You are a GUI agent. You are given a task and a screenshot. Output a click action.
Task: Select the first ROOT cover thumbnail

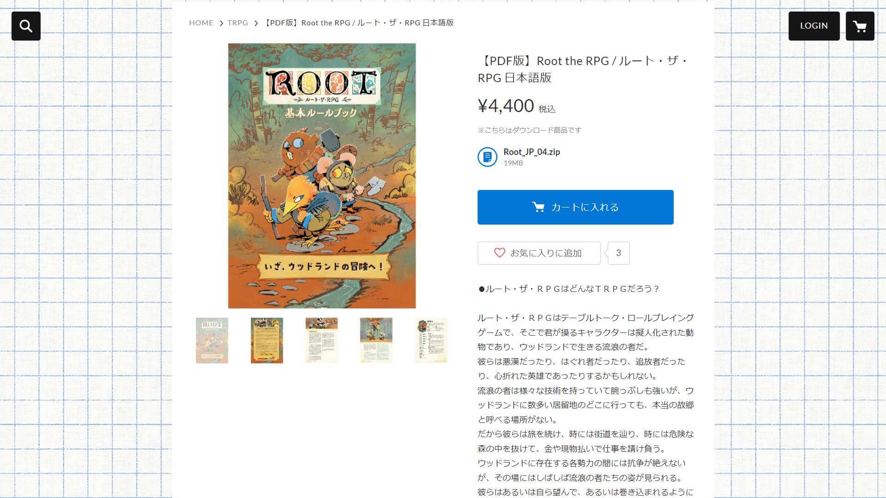pos(212,340)
